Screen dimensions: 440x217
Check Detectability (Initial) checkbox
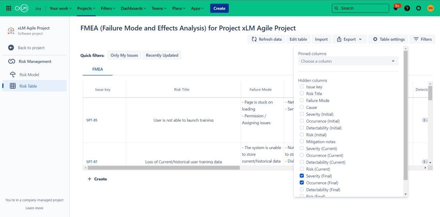tap(302, 127)
